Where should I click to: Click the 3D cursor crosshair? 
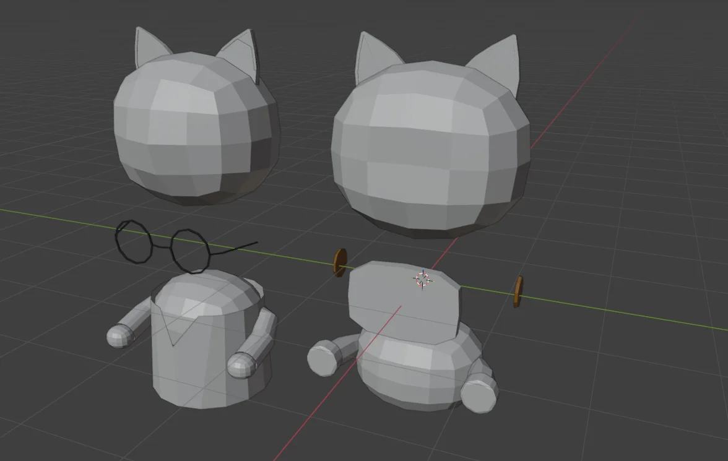[422, 279]
